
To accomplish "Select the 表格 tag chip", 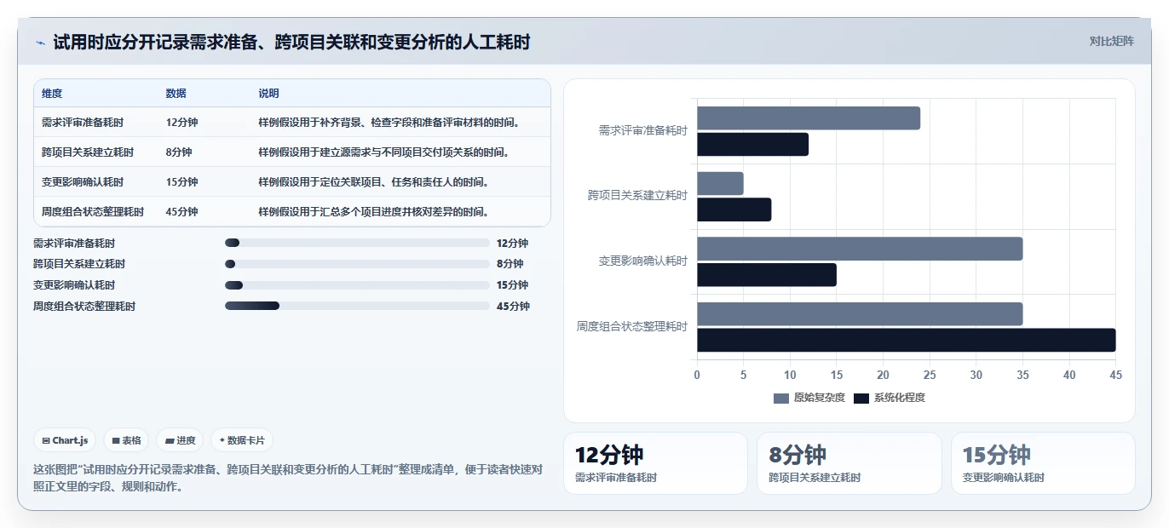I will tap(126, 440).
